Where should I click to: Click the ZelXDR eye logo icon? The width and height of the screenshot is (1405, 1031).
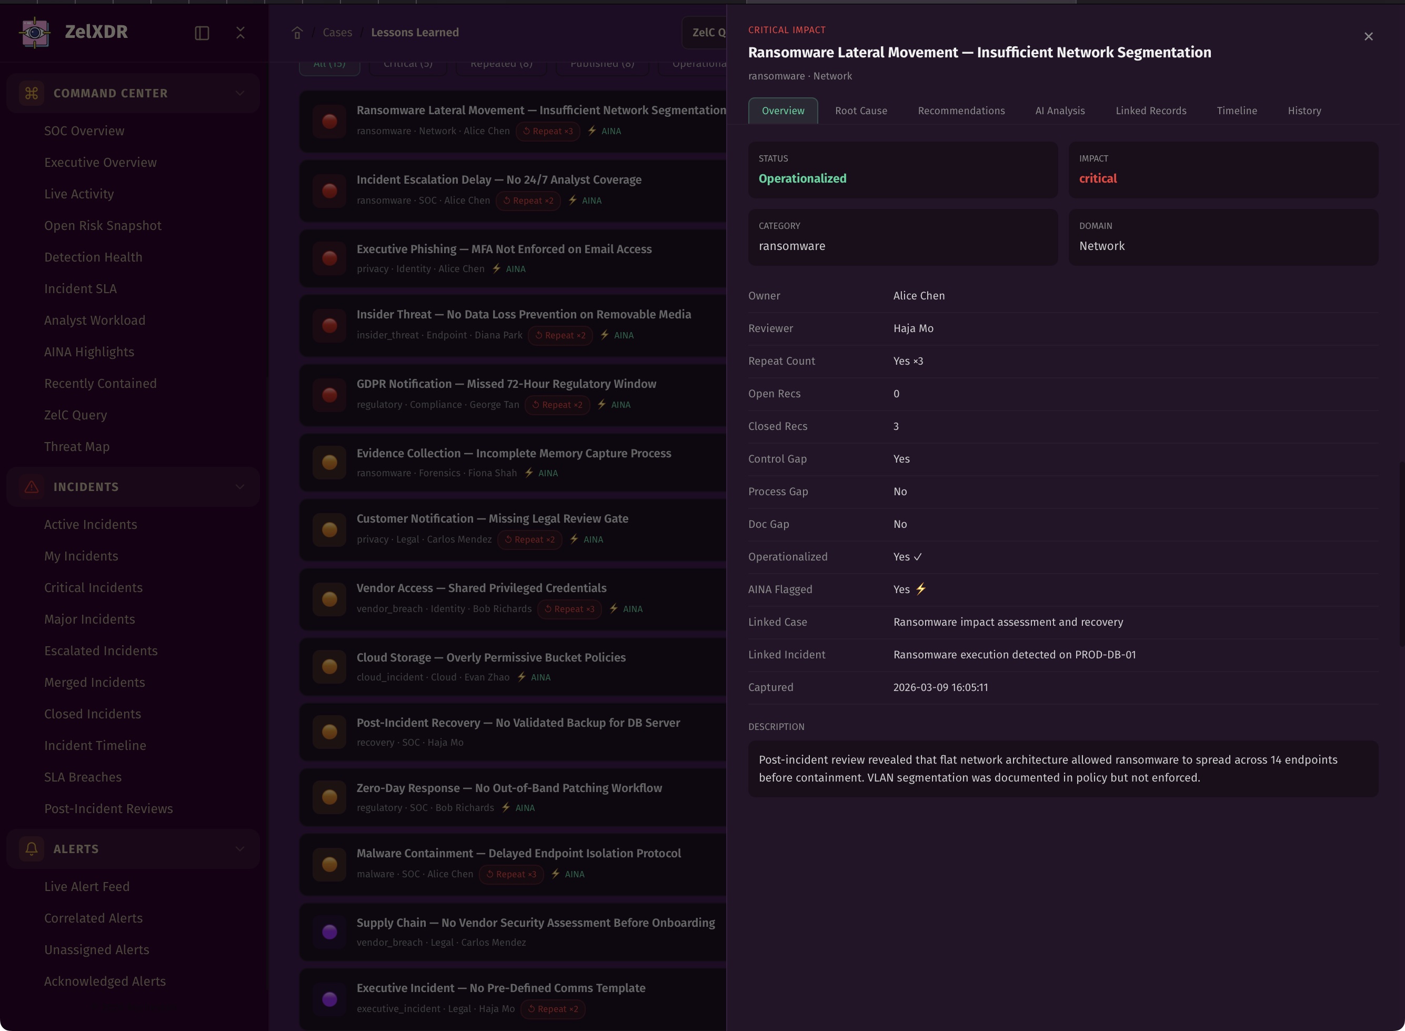35,33
